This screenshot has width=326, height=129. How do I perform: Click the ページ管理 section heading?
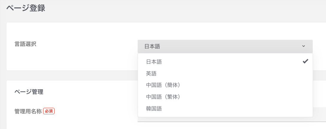coord(29,92)
